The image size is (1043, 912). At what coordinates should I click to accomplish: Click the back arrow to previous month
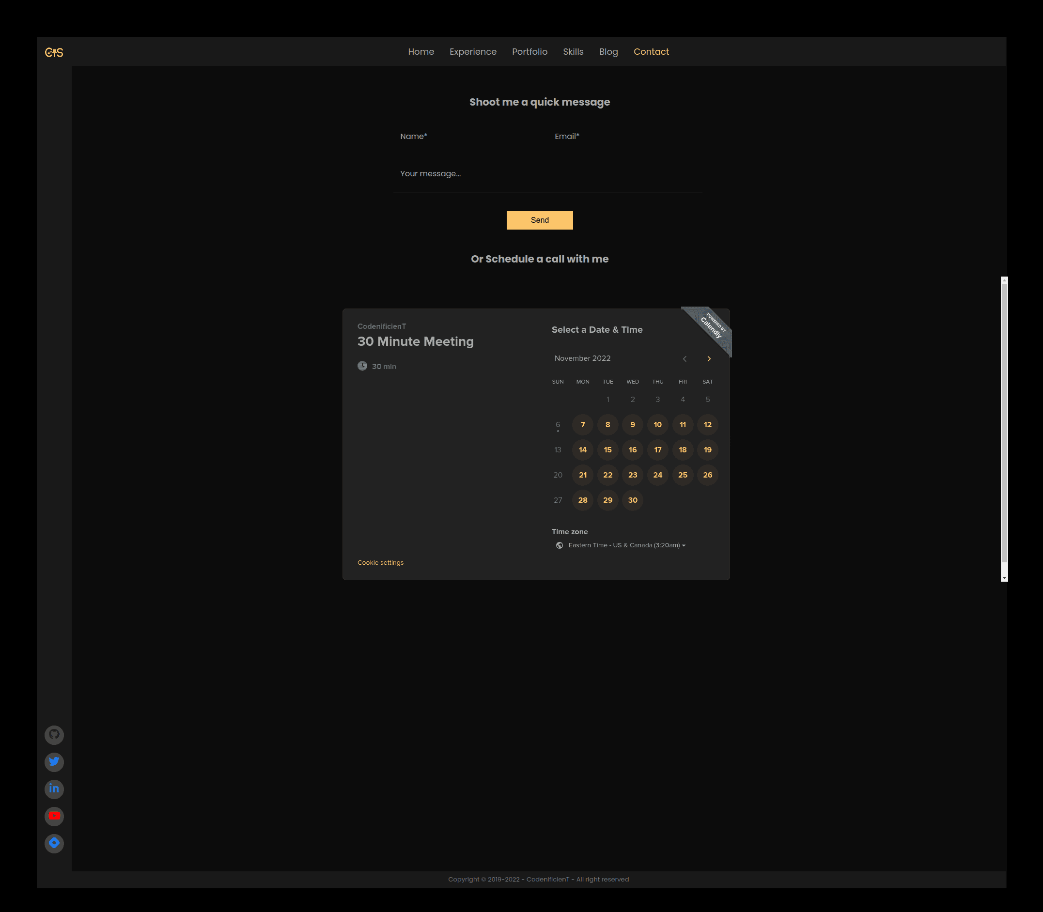tap(685, 359)
